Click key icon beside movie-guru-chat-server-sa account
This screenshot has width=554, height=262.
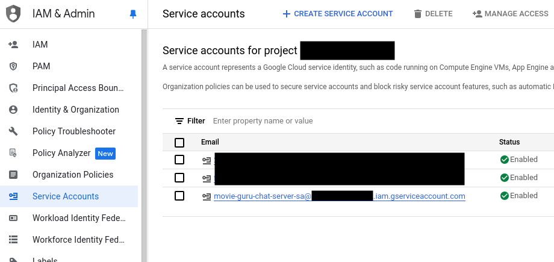click(x=207, y=196)
